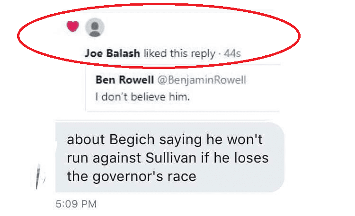Click the sender avatar beside message bubble
The image size is (355, 216).
tap(39, 177)
